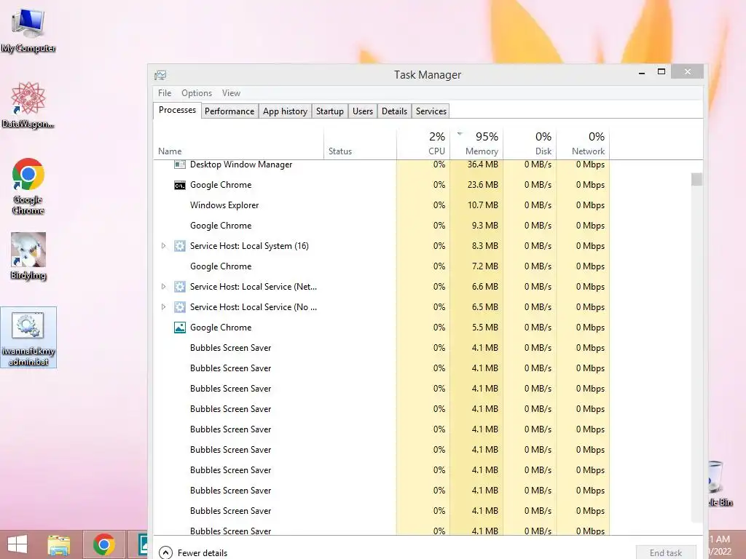Sort processes by the CPU column
The height and width of the screenshot is (559, 746).
(x=423, y=143)
